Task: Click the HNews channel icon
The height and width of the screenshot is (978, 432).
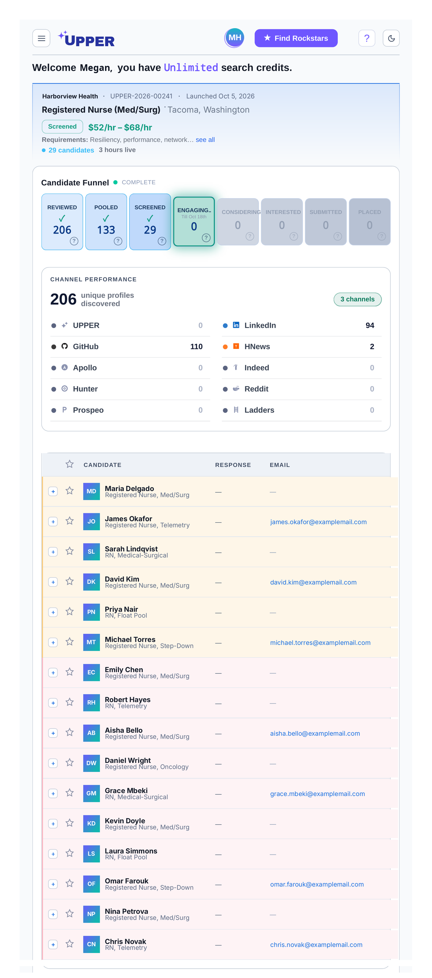Action: [236, 346]
